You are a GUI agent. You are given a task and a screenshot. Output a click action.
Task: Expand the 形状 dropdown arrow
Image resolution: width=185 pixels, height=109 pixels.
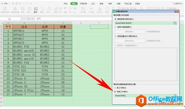coord(51,12)
